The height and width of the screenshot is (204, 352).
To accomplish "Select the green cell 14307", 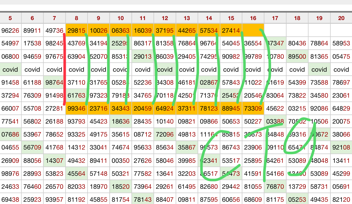I will 54,160.
